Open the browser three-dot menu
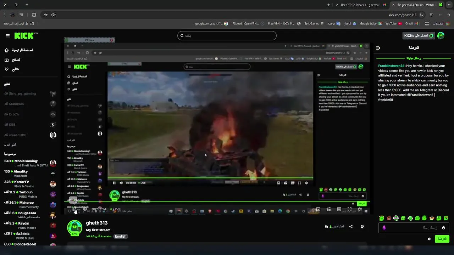The width and height of the screenshot is (454, 255). (5, 15)
